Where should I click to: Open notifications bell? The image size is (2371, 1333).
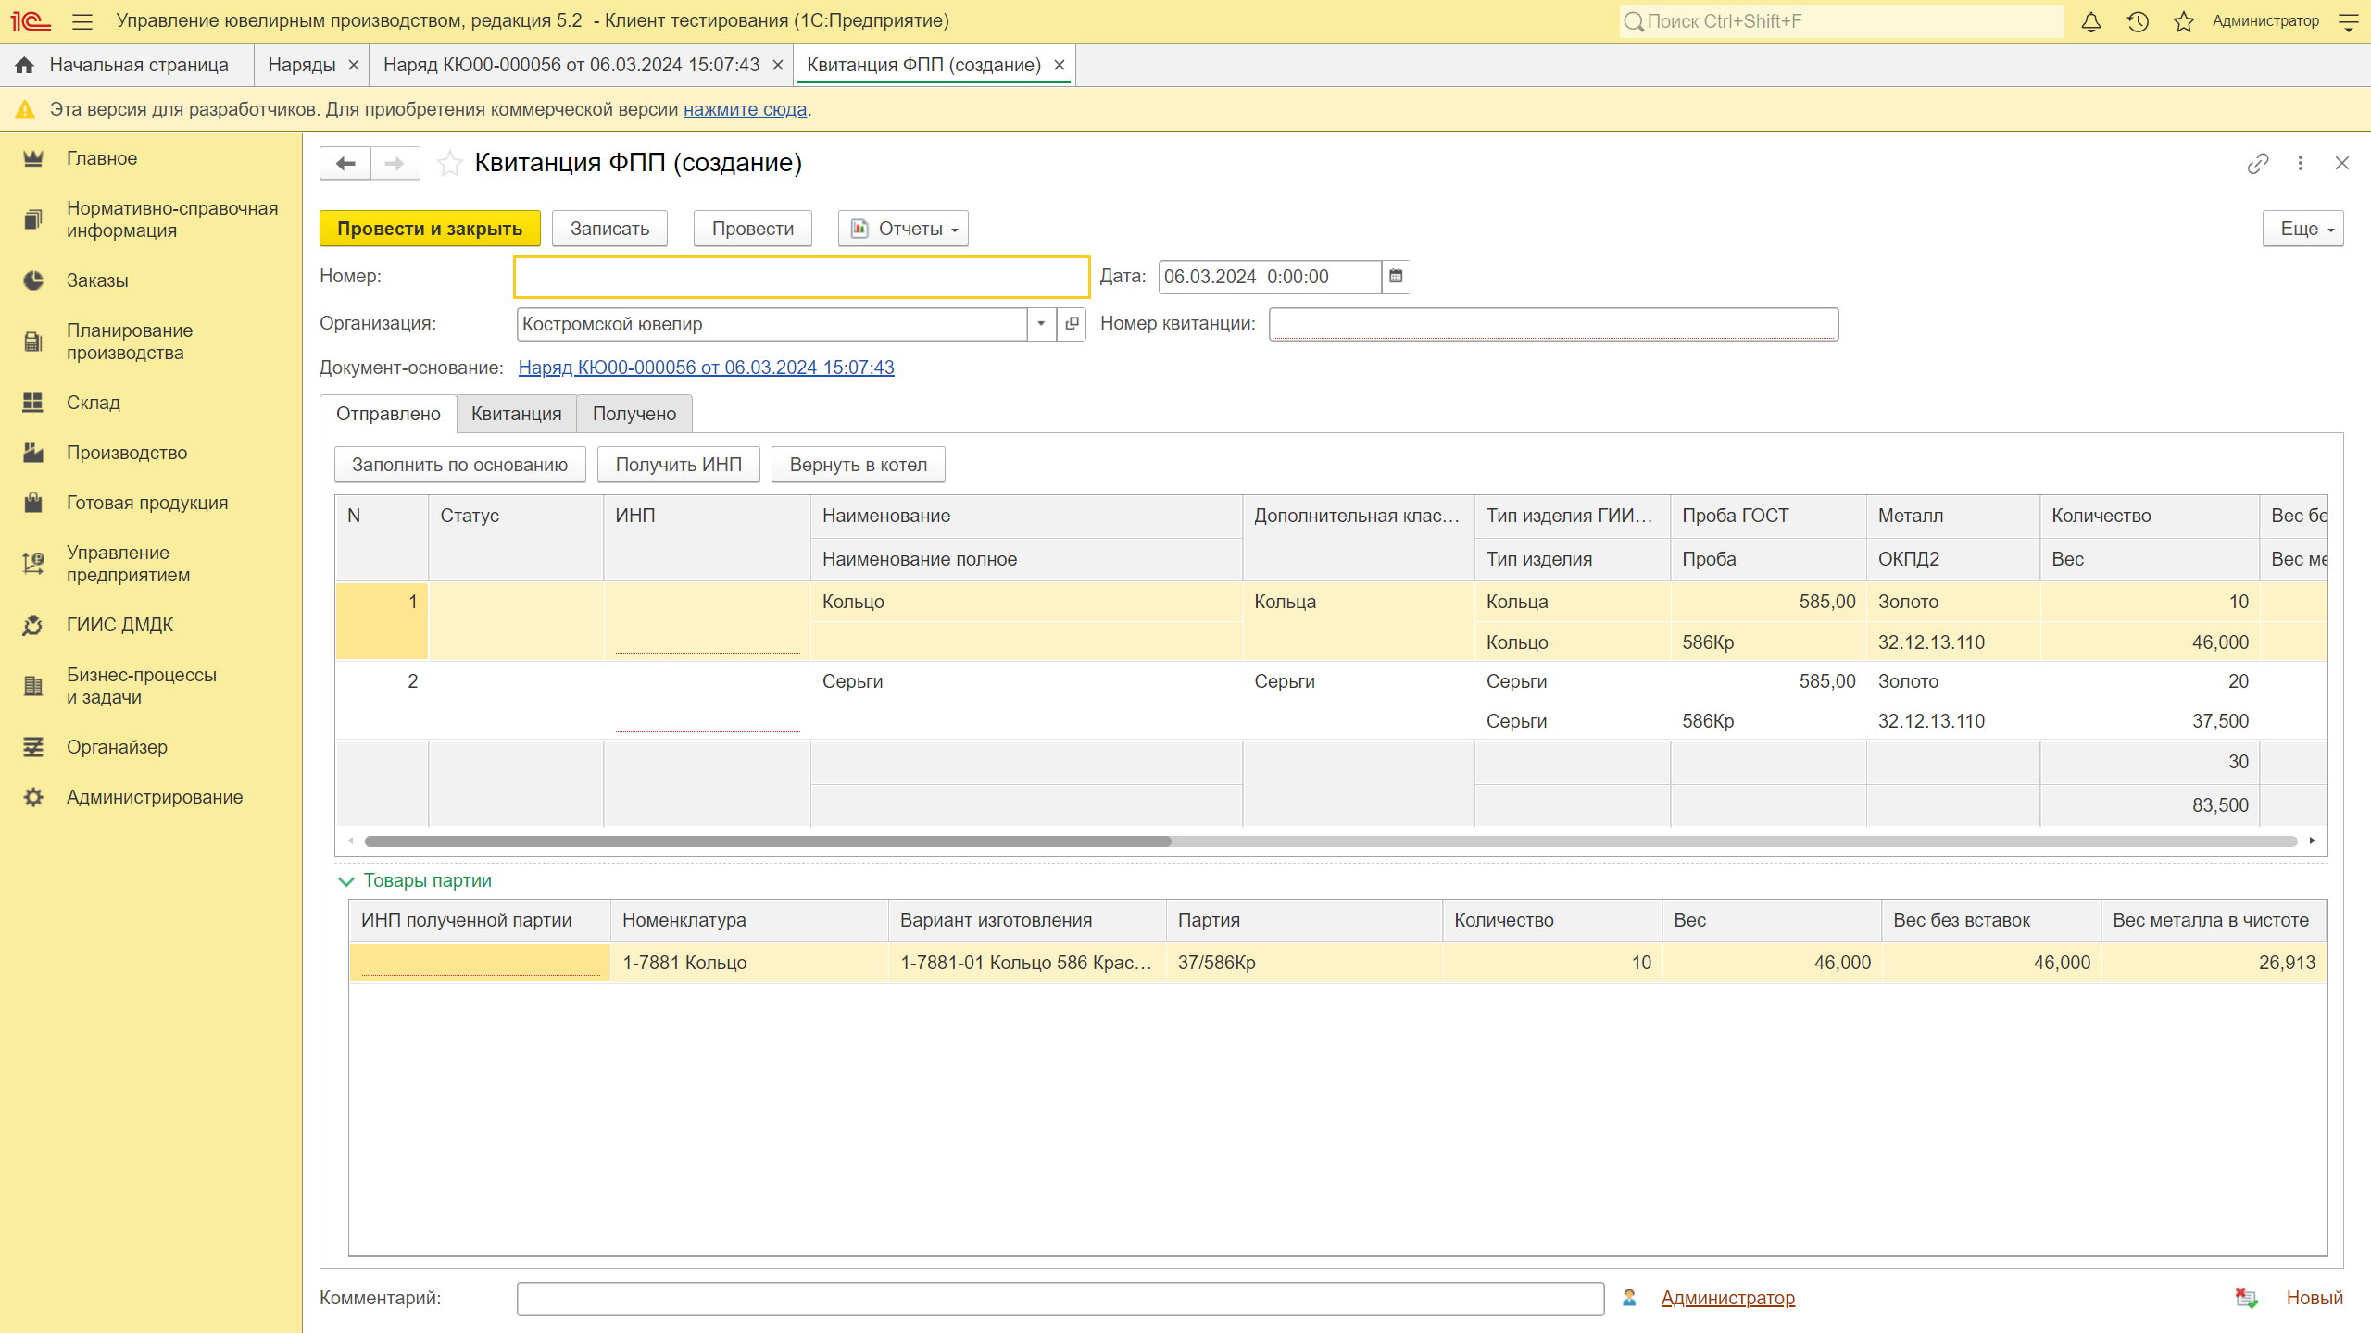click(2091, 21)
